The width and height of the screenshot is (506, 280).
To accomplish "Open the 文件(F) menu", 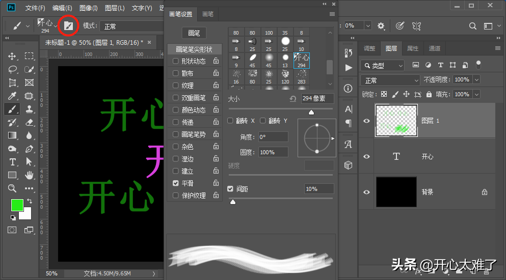I will click(x=35, y=8).
